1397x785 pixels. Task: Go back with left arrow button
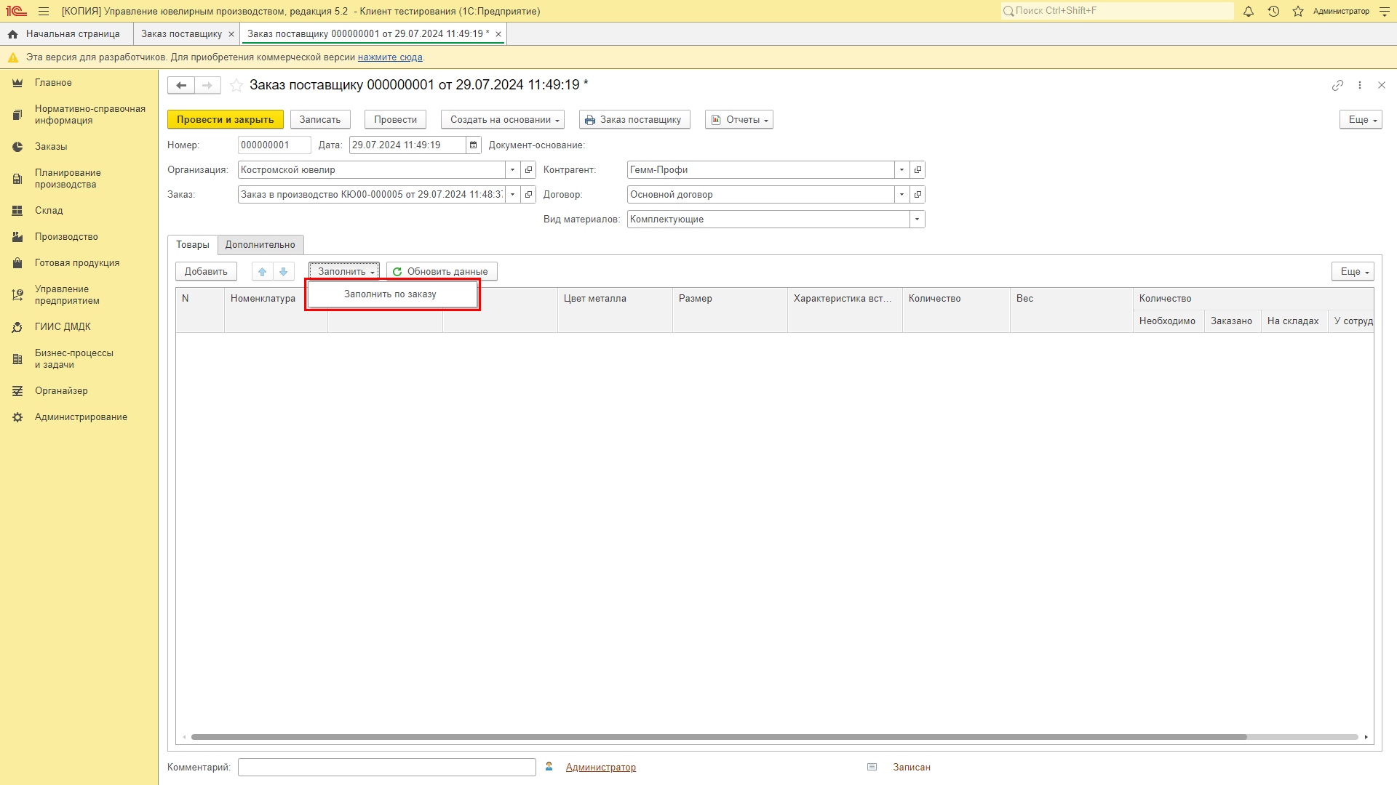point(181,85)
